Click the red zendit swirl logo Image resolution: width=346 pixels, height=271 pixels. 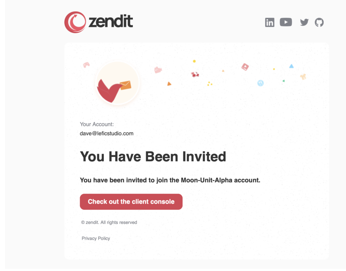75,22
